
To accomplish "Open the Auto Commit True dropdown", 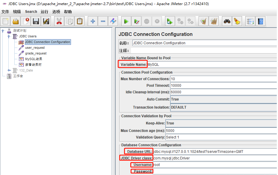I will (x=223, y=99).
